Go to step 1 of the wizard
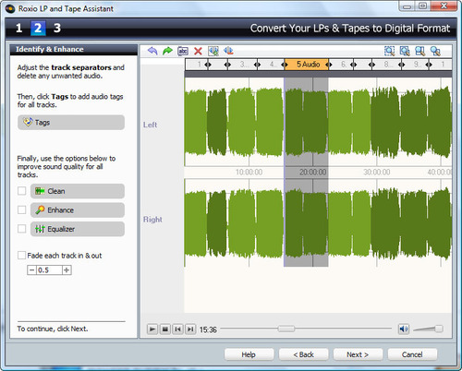The width and height of the screenshot is (462, 371). 19,29
